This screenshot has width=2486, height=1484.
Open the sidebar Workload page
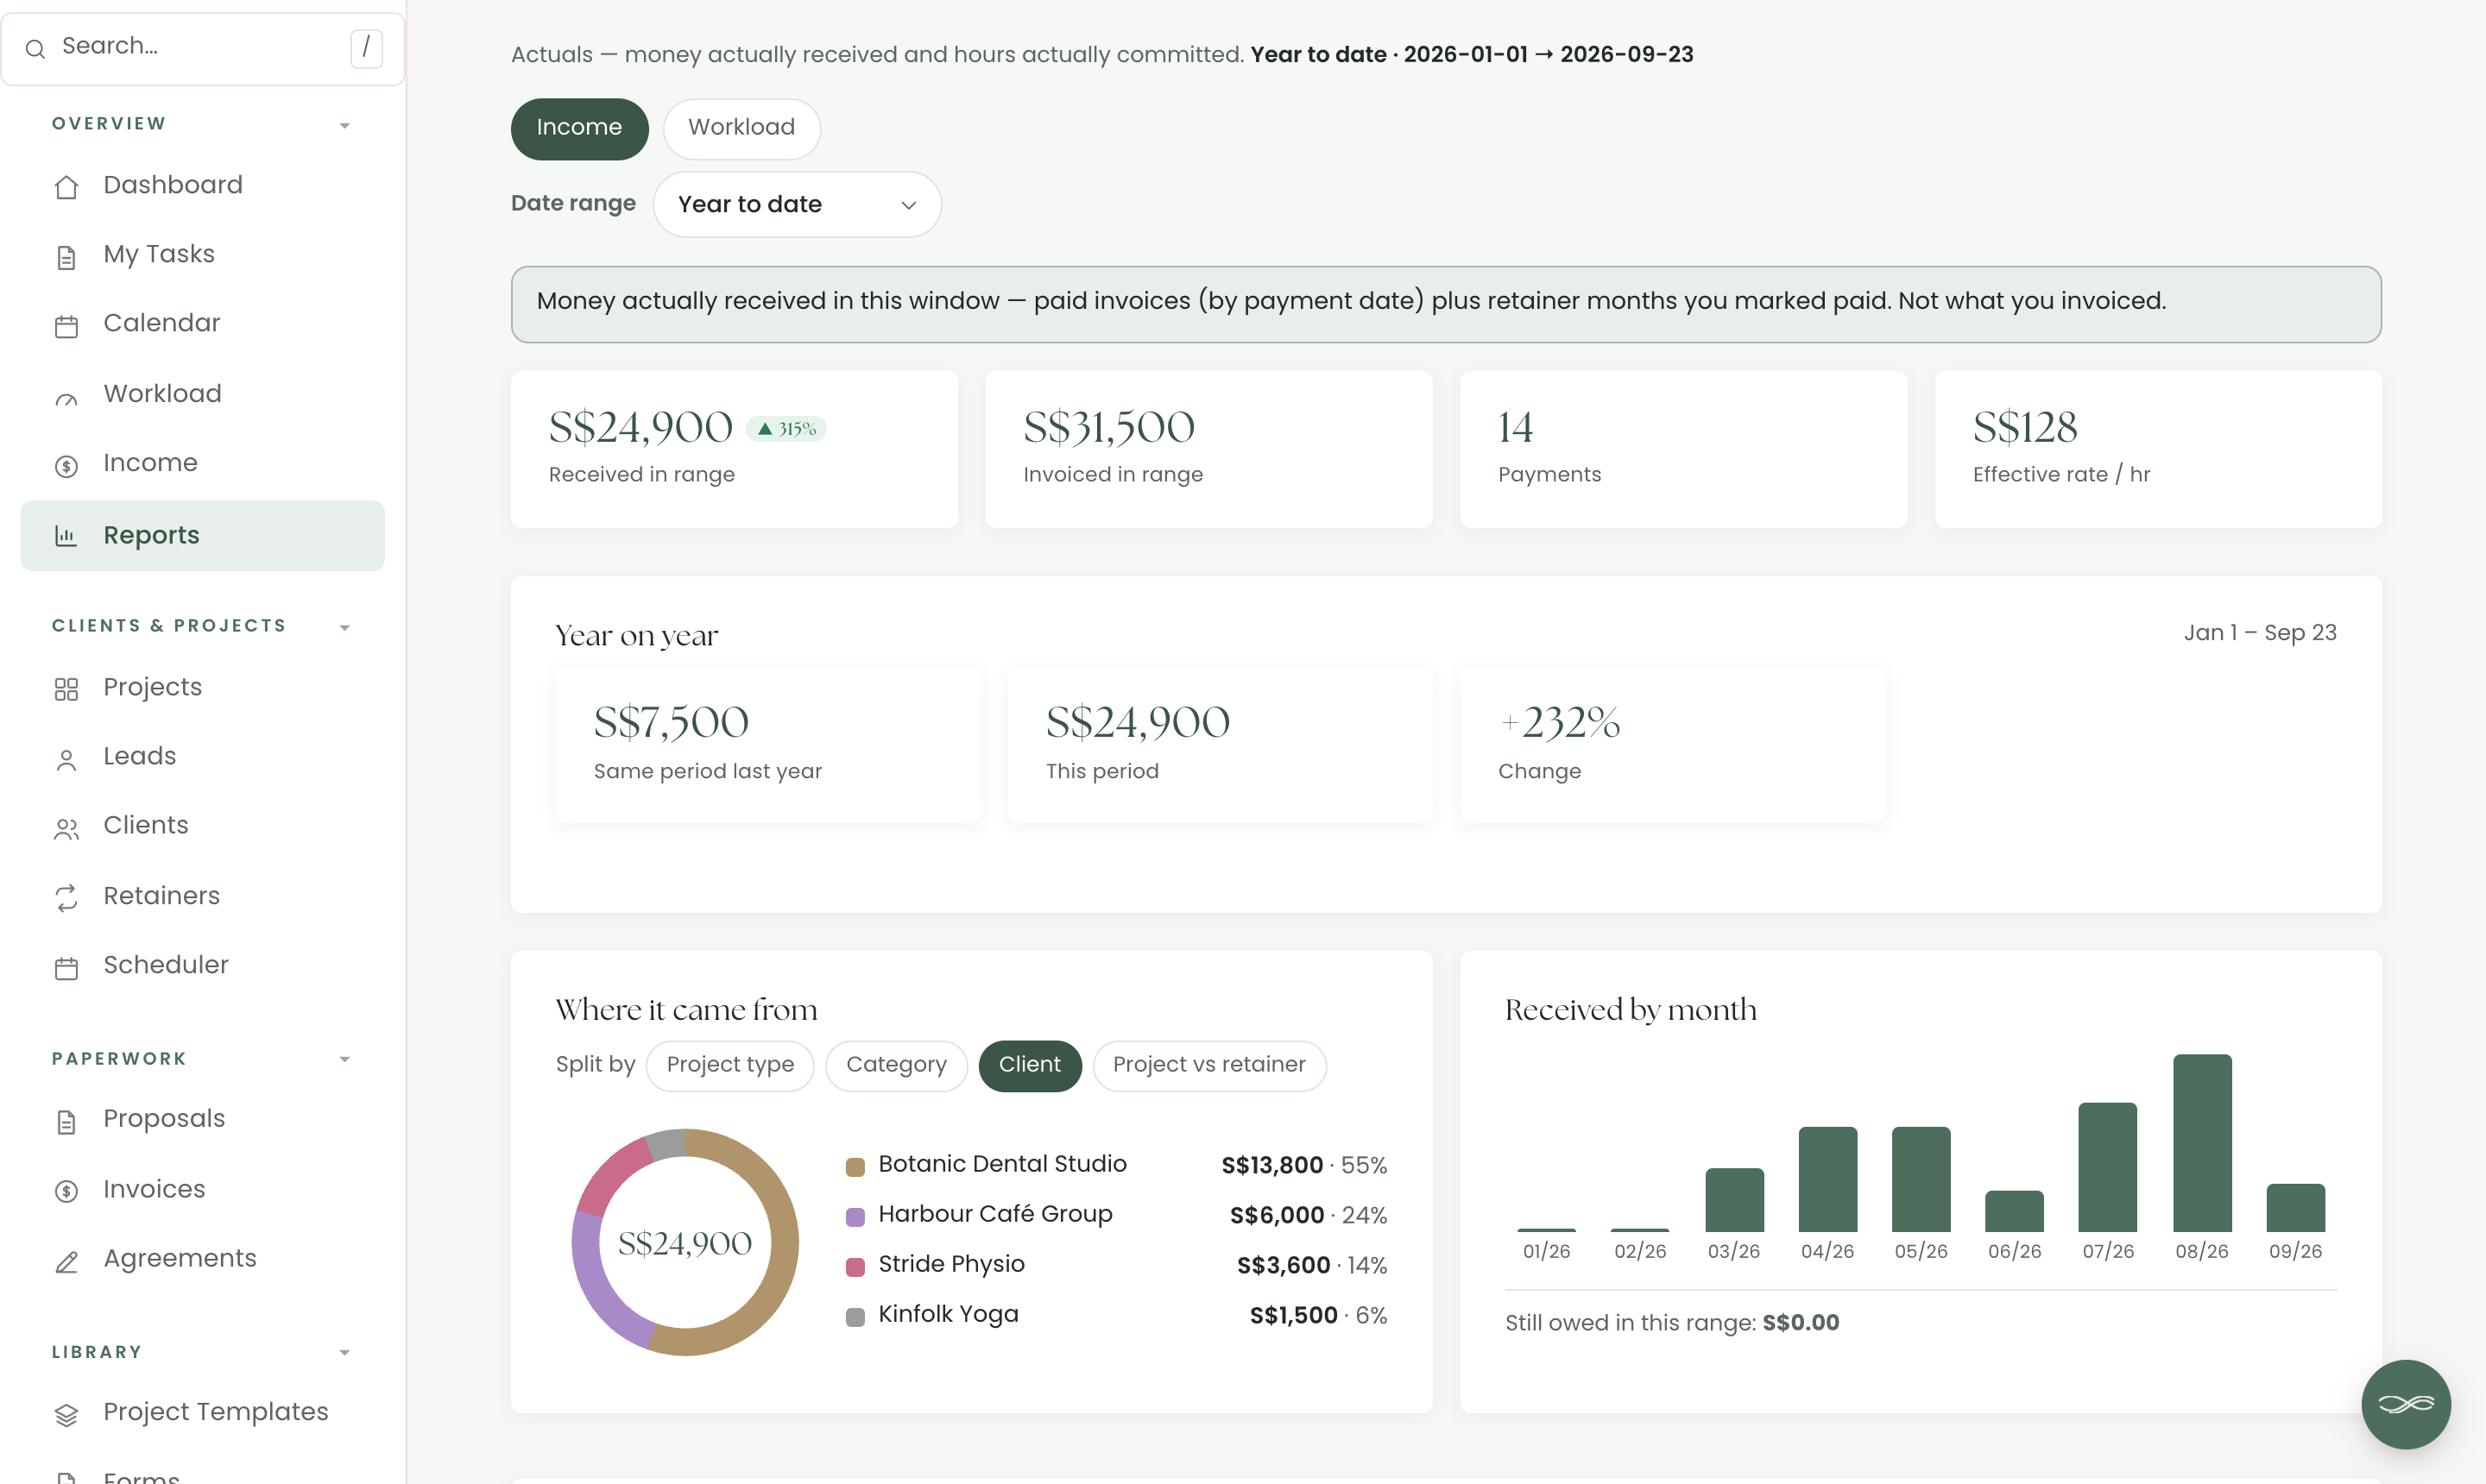(x=202, y=394)
